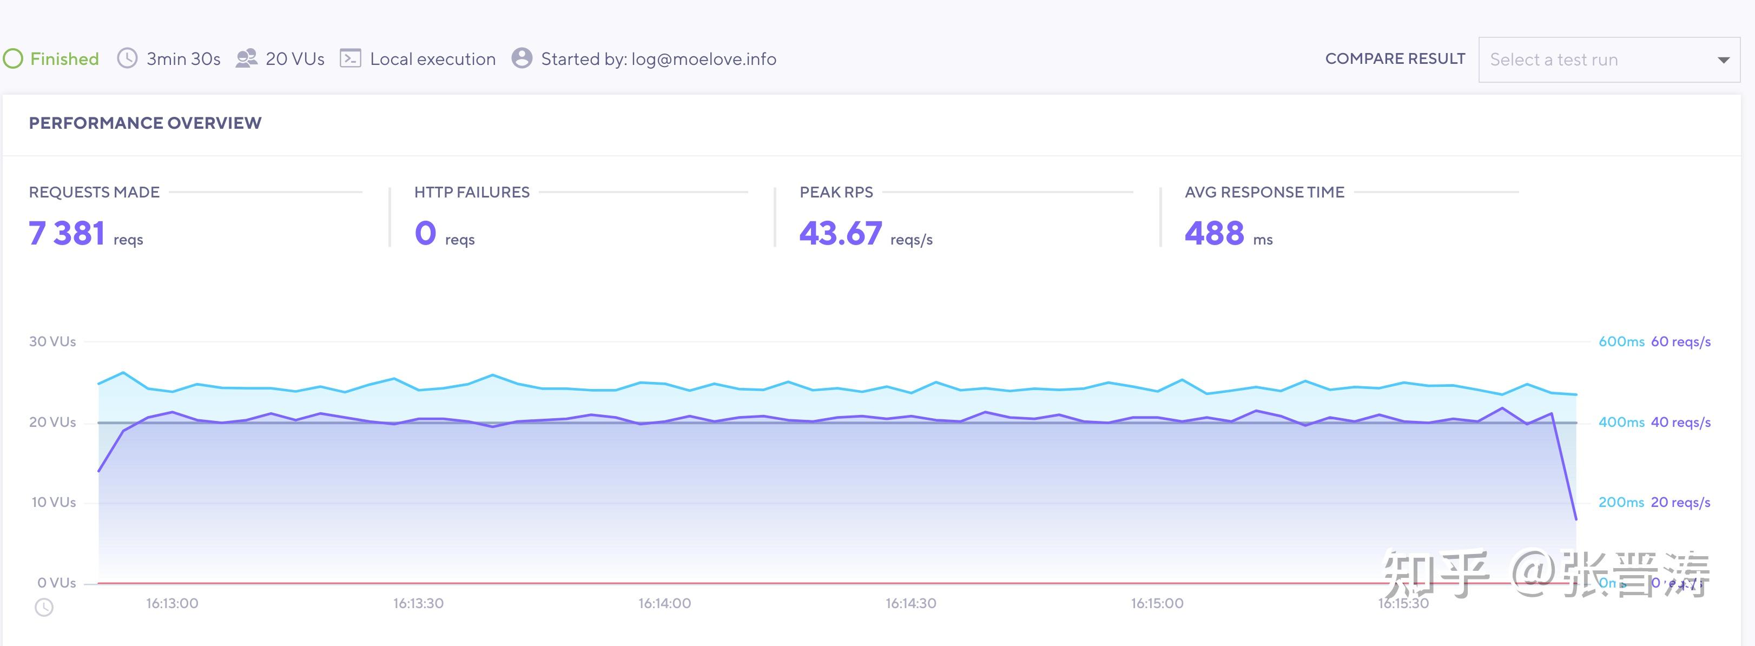Screen dimensions: 1755x646
Task: Click the 600ms response time axis label
Action: (1621, 341)
